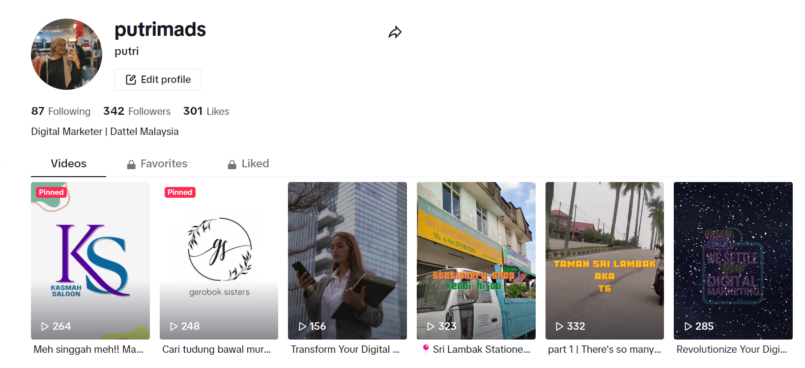Viewport: 805px width, 368px height.
Task: Click the share profile arrow icon
Action: [x=395, y=32]
